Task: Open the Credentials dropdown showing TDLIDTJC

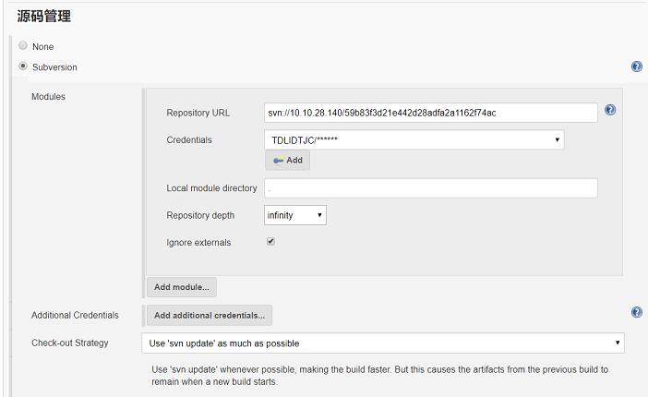Action: coord(414,139)
